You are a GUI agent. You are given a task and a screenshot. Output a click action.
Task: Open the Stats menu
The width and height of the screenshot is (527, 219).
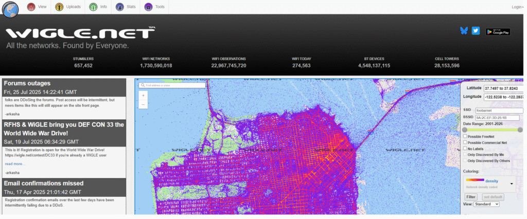pos(126,7)
